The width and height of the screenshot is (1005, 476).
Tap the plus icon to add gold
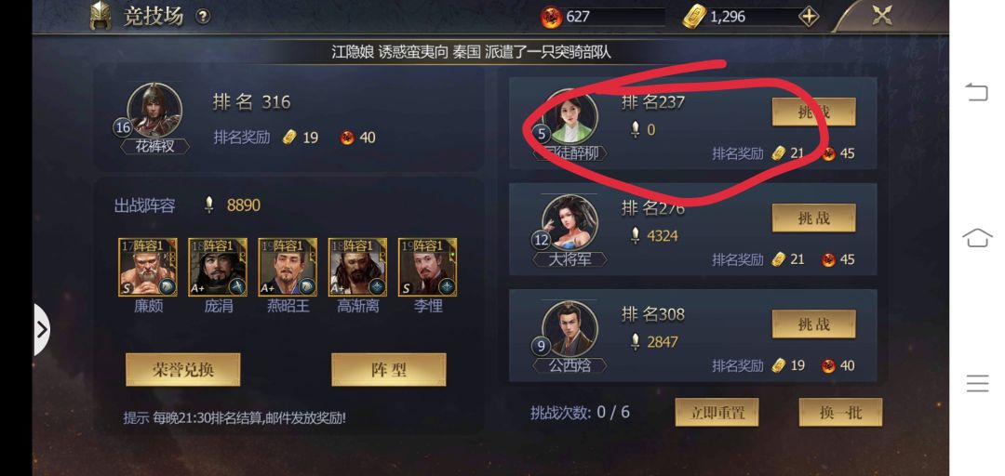pos(809,18)
